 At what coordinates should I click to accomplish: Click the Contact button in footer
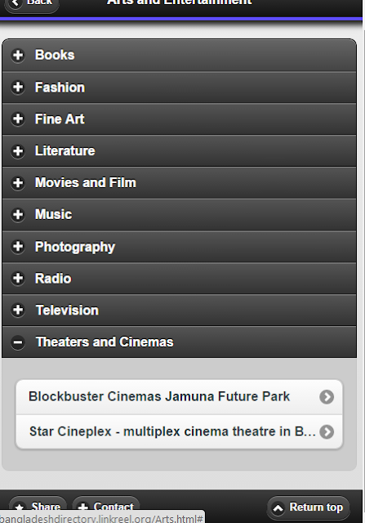pos(106,507)
